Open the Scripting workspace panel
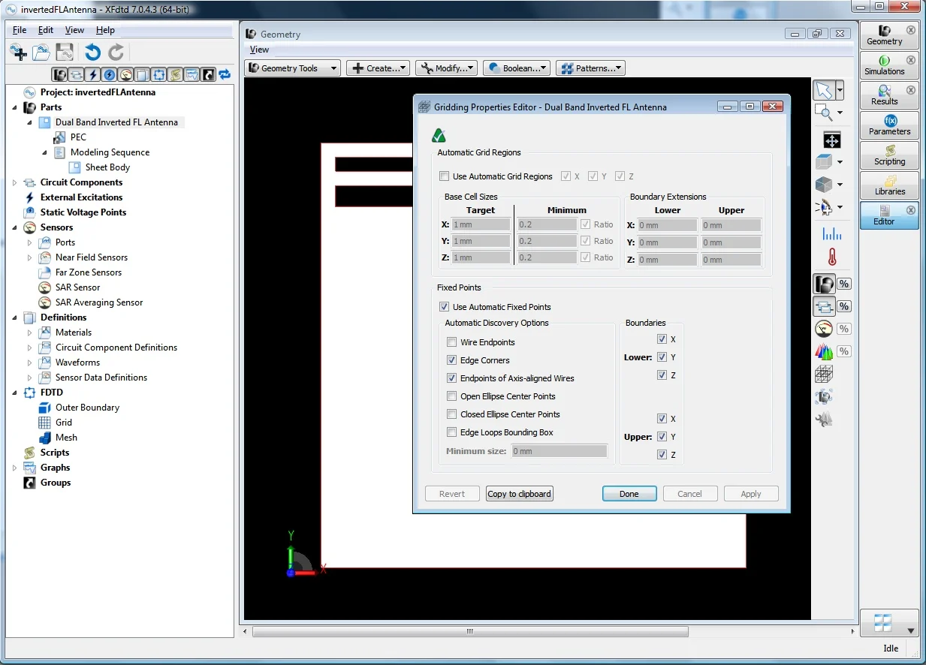 [x=889, y=155]
